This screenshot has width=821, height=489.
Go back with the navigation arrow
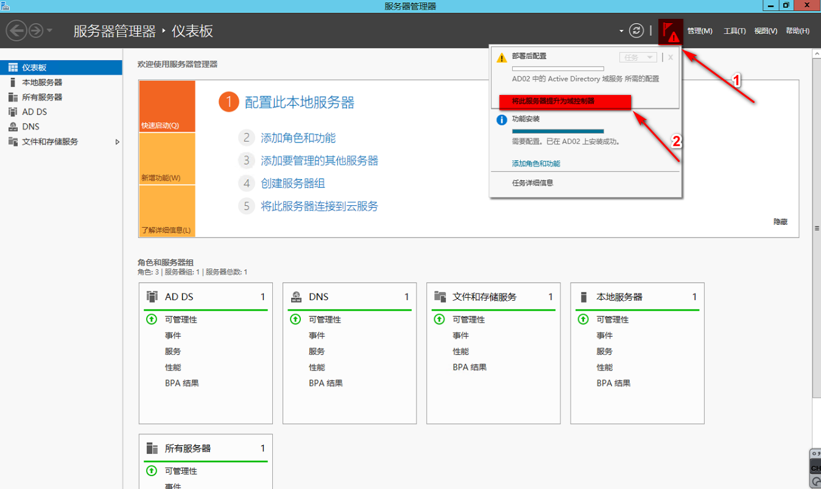tap(16, 30)
